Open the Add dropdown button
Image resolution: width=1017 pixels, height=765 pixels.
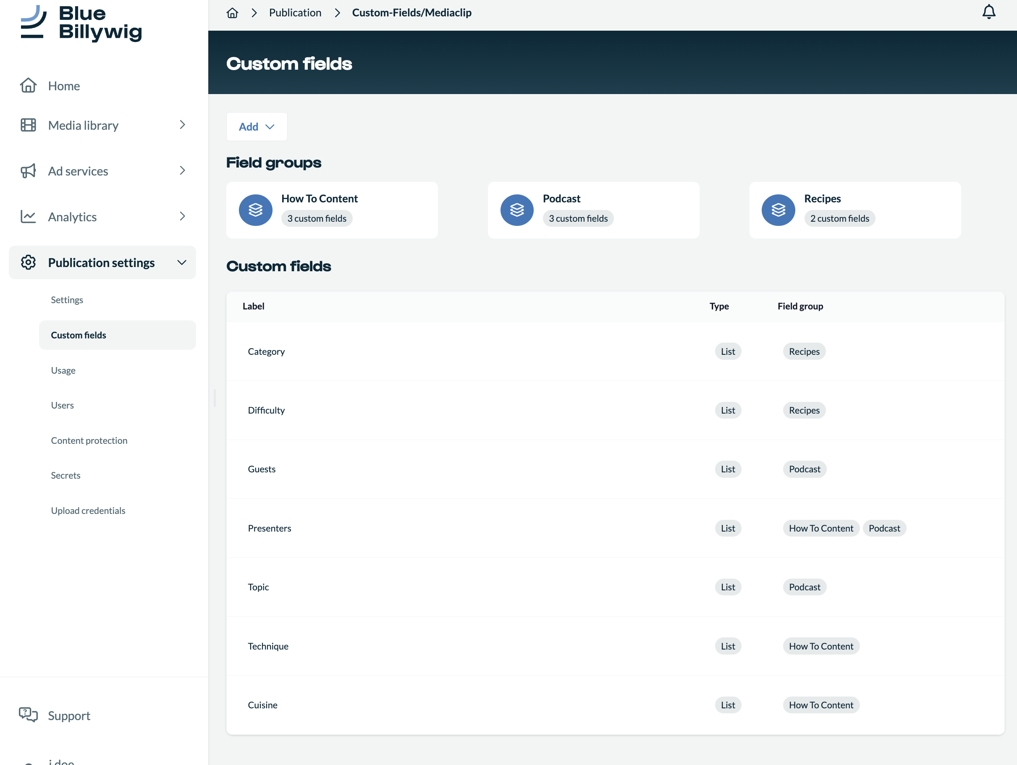tap(257, 126)
